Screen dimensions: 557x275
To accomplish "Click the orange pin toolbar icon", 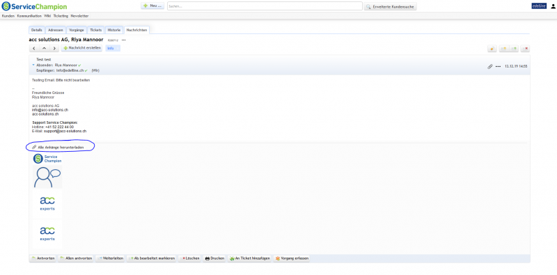I will [492, 48].
